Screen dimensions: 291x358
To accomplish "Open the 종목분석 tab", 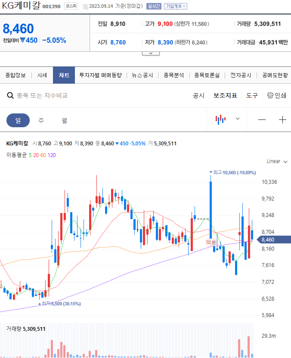I will 173,75.
